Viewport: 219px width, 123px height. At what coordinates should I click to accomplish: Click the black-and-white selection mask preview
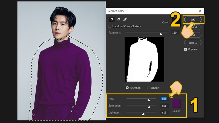coord(144,59)
